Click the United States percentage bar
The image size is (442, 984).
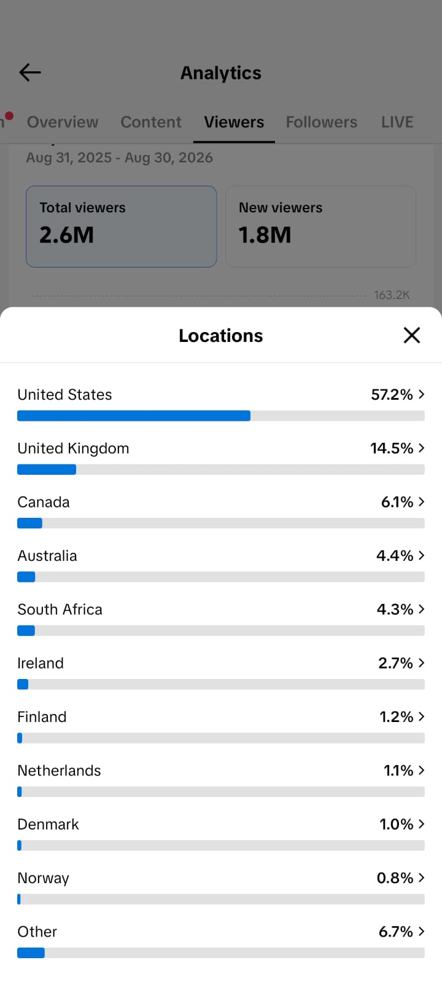(221, 416)
